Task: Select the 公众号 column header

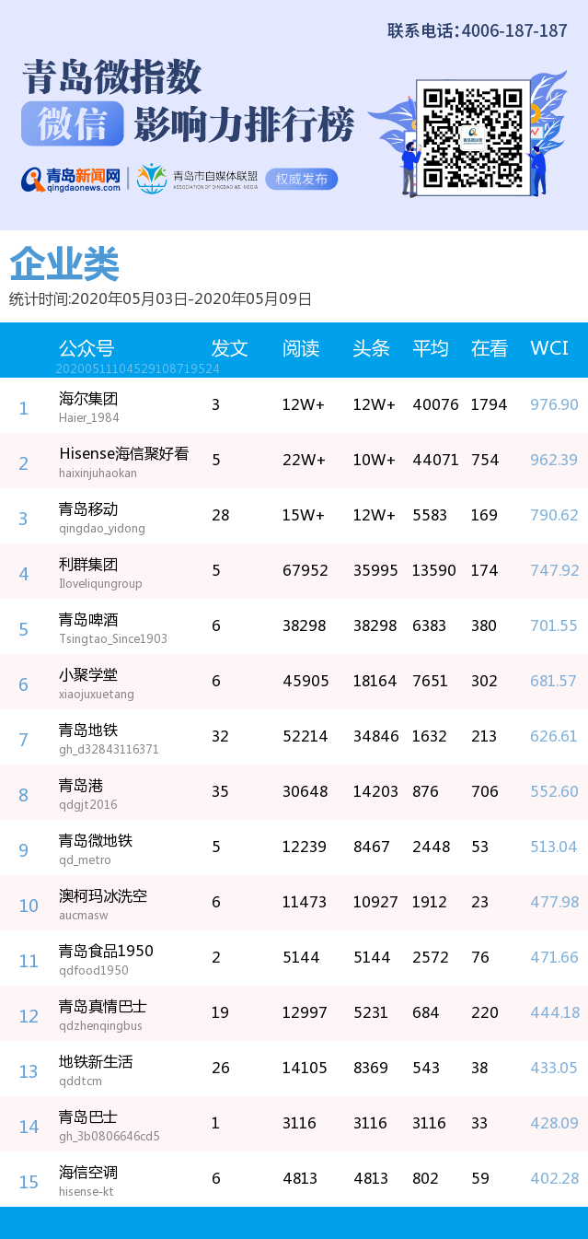Action: coord(86,348)
